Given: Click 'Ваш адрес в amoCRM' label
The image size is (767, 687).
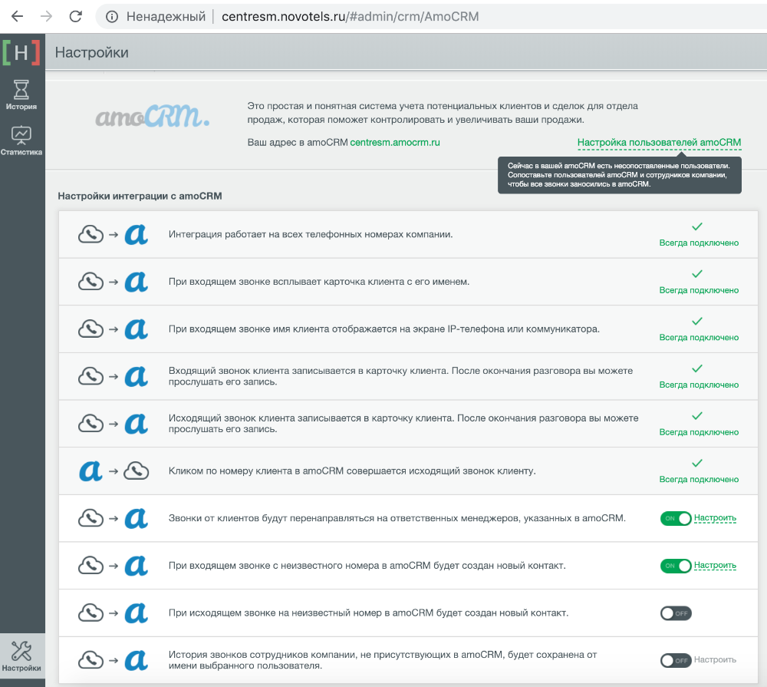Looking at the screenshot, I should pyautogui.click(x=298, y=143).
